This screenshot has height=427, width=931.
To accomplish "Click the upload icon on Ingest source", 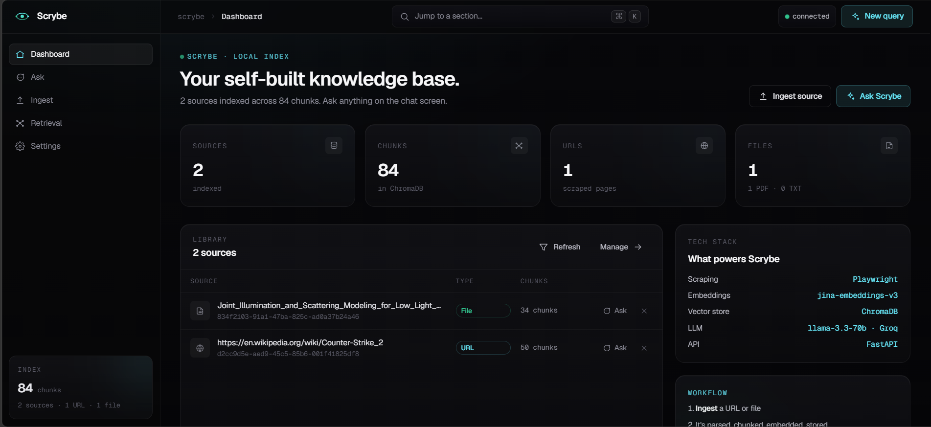I will [x=763, y=96].
